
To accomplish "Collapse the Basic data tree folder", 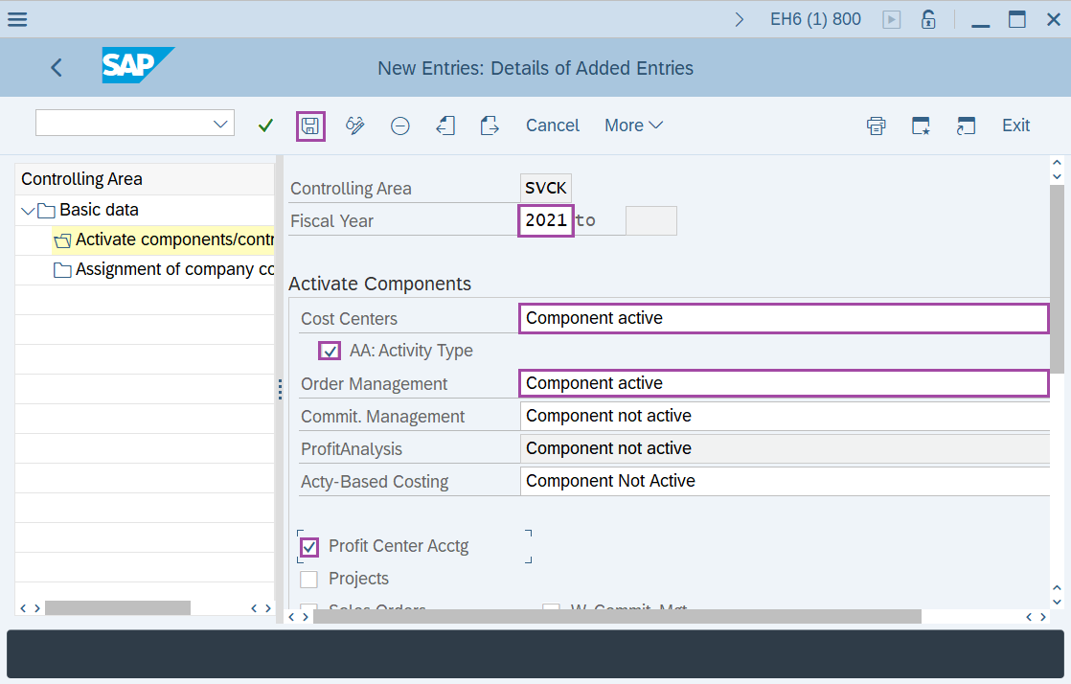I will (26, 210).
